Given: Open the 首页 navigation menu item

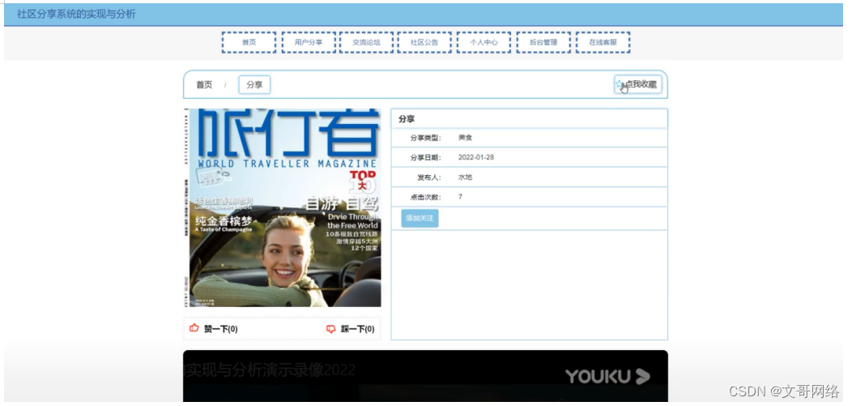Looking at the screenshot, I should coord(249,42).
